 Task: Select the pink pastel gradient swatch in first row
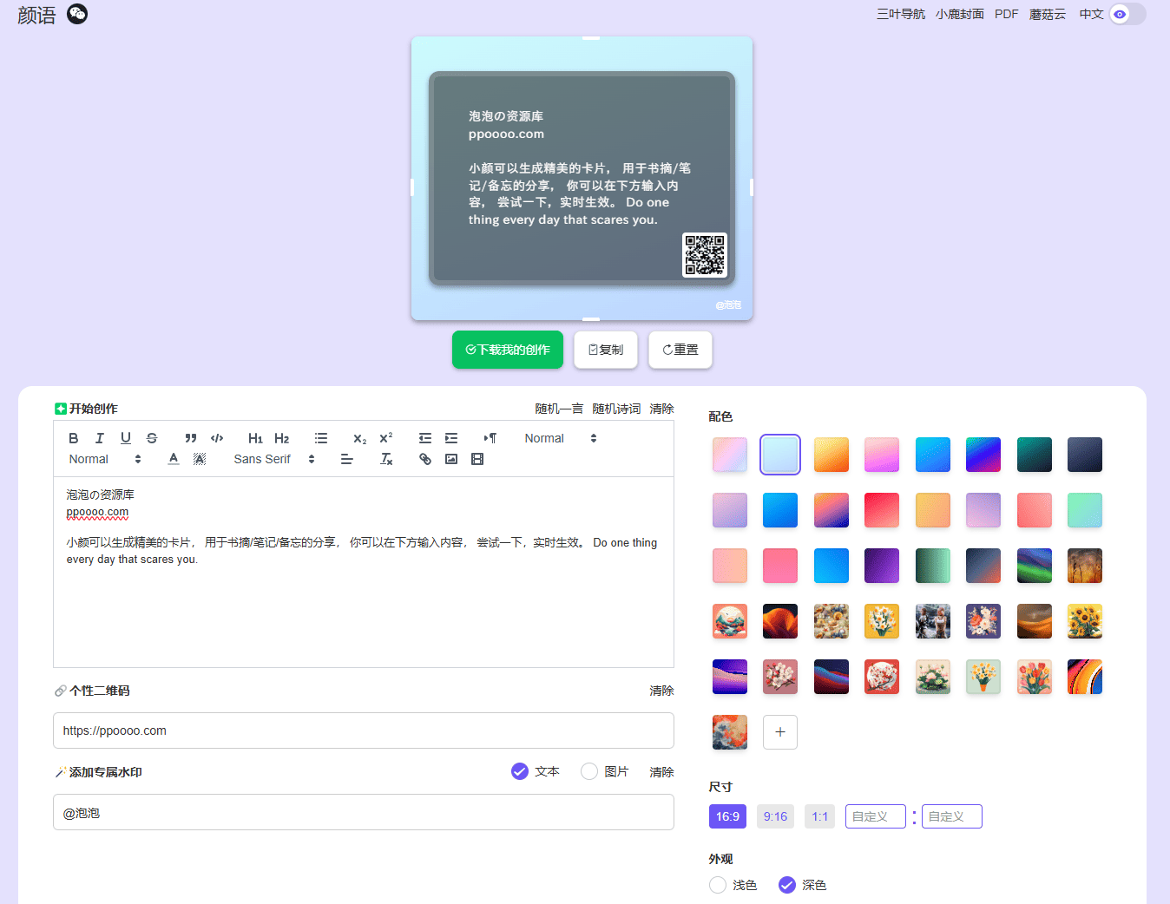(730, 455)
